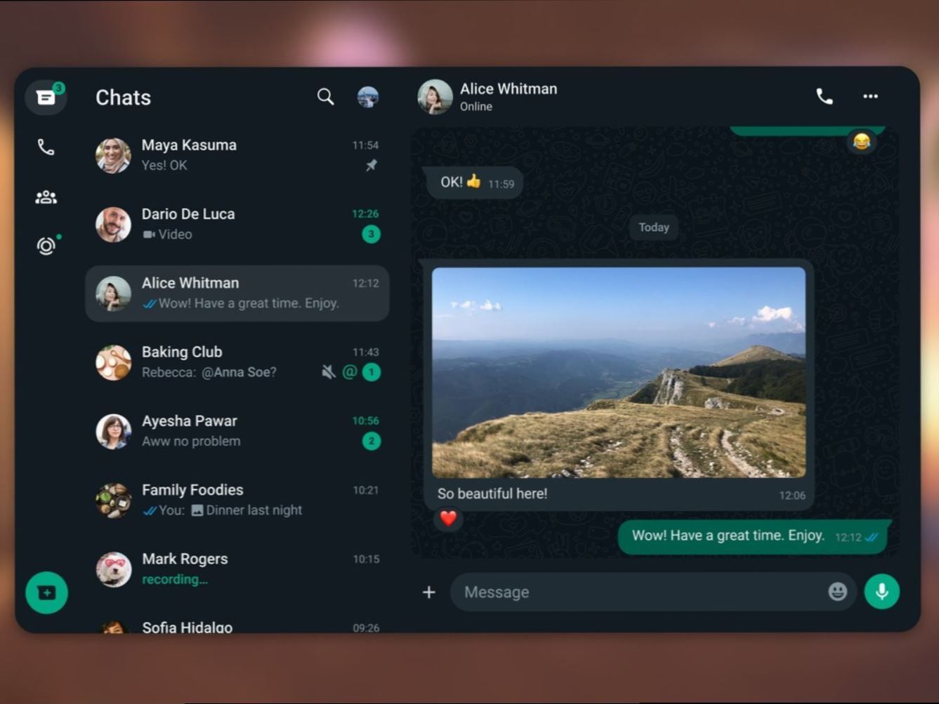Click read ticks in Alice Whitman list preview
939x704 pixels.
pos(149,304)
